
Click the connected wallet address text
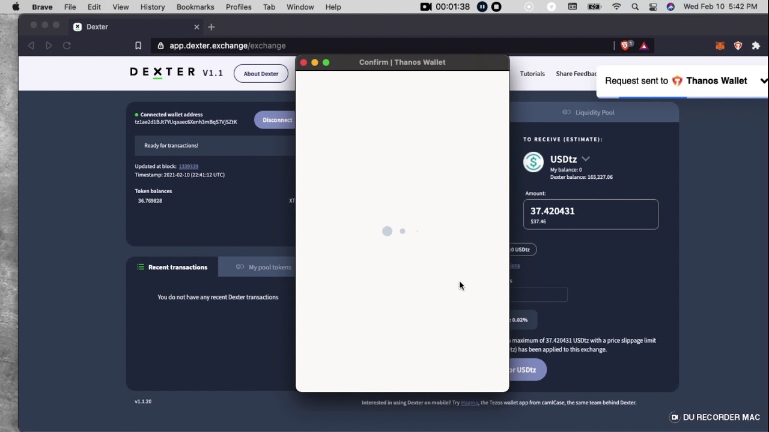[x=186, y=122]
